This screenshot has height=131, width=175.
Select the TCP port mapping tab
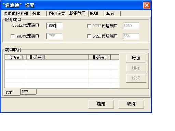(12, 92)
